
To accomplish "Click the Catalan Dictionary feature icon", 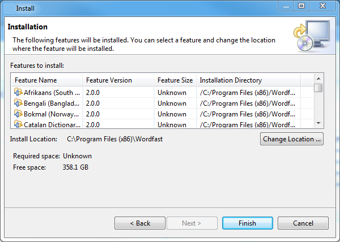I will (18, 124).
